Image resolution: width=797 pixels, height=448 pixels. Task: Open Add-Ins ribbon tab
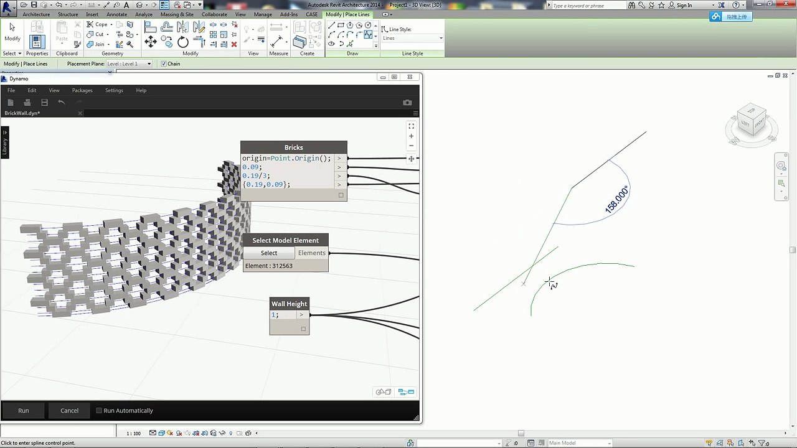(x=289, y=14)
